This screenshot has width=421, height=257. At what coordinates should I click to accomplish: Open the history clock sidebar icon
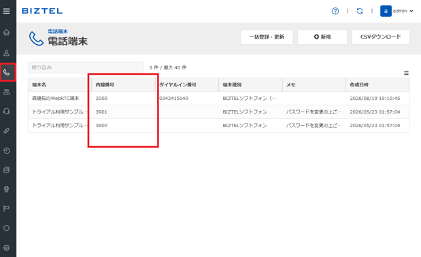coord(6,150)
